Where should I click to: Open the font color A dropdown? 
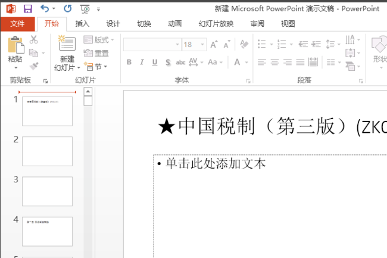pyautogui.click(x=246, y=63)
